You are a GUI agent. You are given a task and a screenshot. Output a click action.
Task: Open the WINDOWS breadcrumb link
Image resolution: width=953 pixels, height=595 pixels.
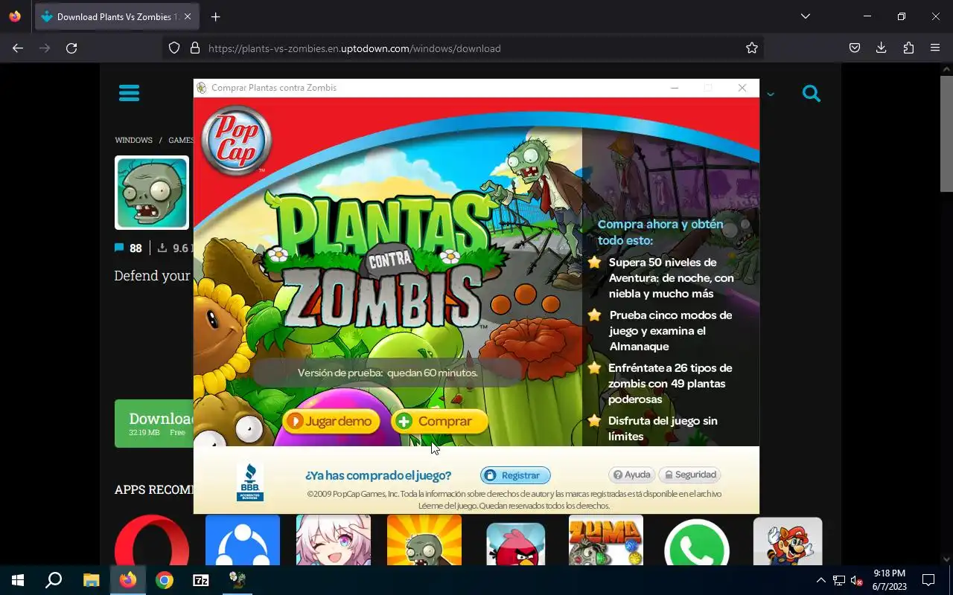(133, 140)
